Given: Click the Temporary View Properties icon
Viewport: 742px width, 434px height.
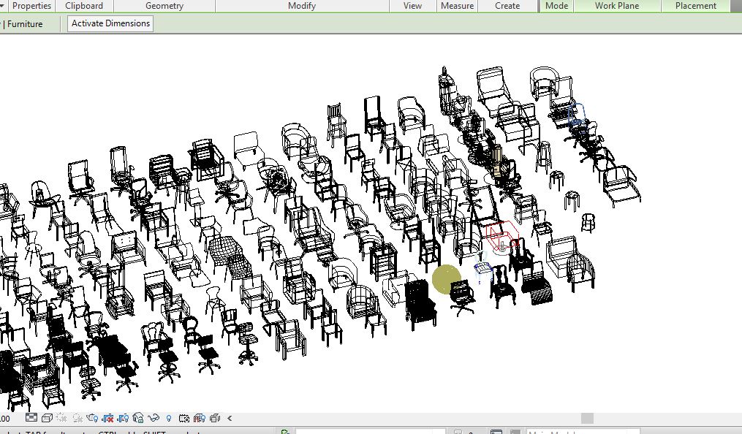Looking at the screenshot, I should pyautogui.click(x=184, y=418).
